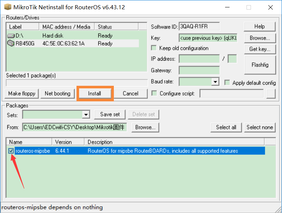Click the Help button
Viewport: 282px width, 213px height.
click(260, 27)
